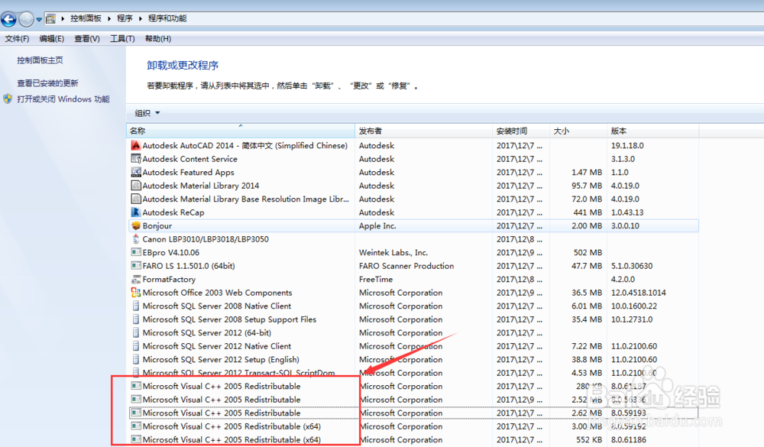Open 查看已安装的更新 link

[47, 83]
